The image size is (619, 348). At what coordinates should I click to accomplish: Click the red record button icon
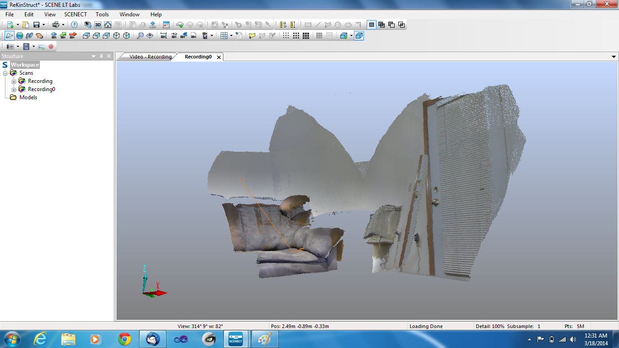pos(51,47)
